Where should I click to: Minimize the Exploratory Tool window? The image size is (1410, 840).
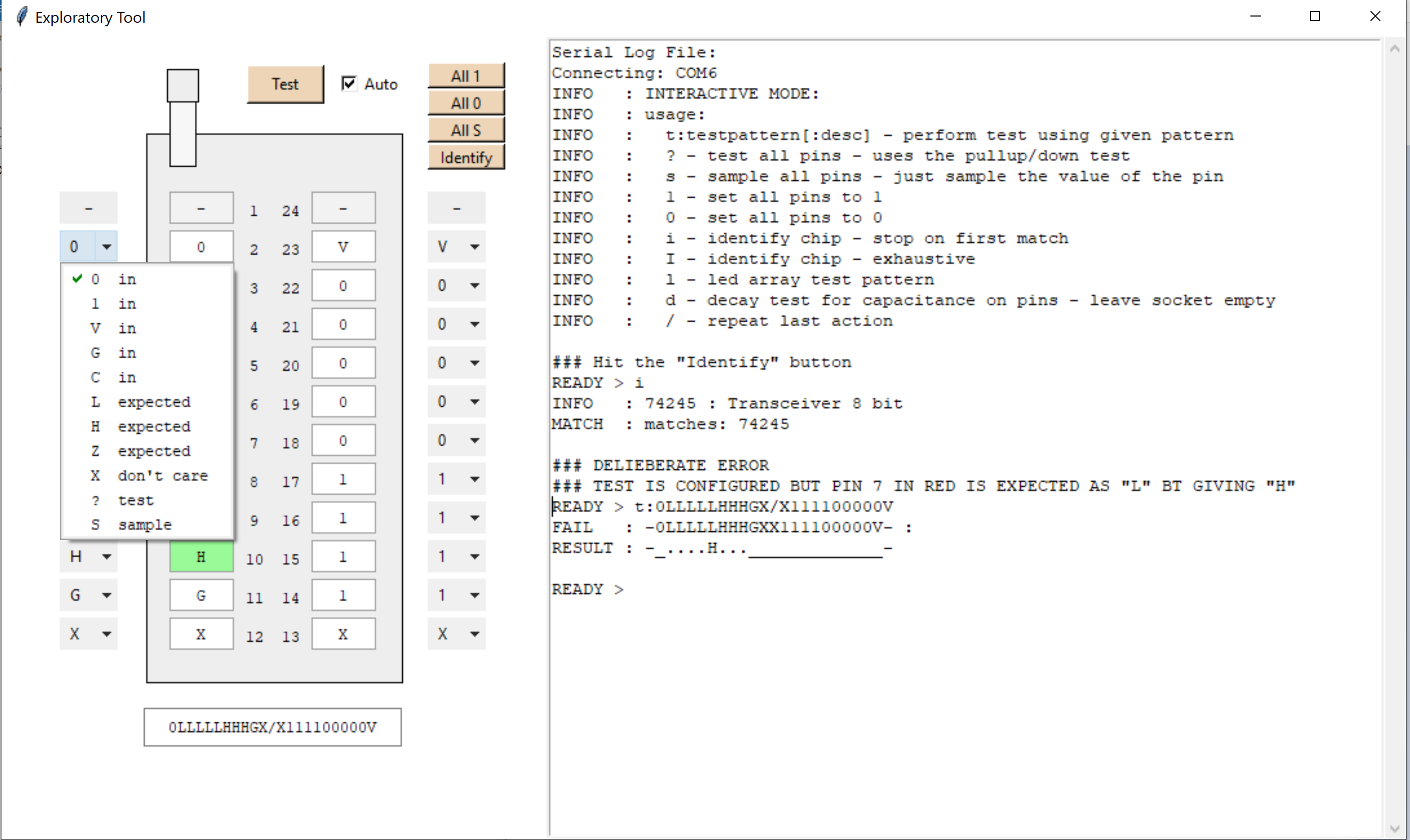1256,17
